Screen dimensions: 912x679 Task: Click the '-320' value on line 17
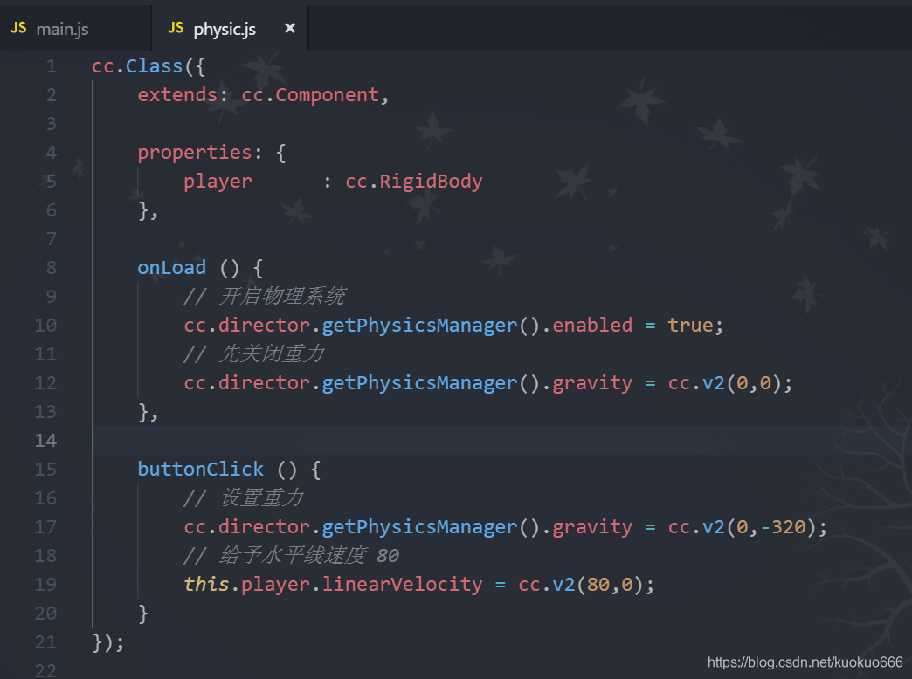pyautogui.click(x=783, y=526)
